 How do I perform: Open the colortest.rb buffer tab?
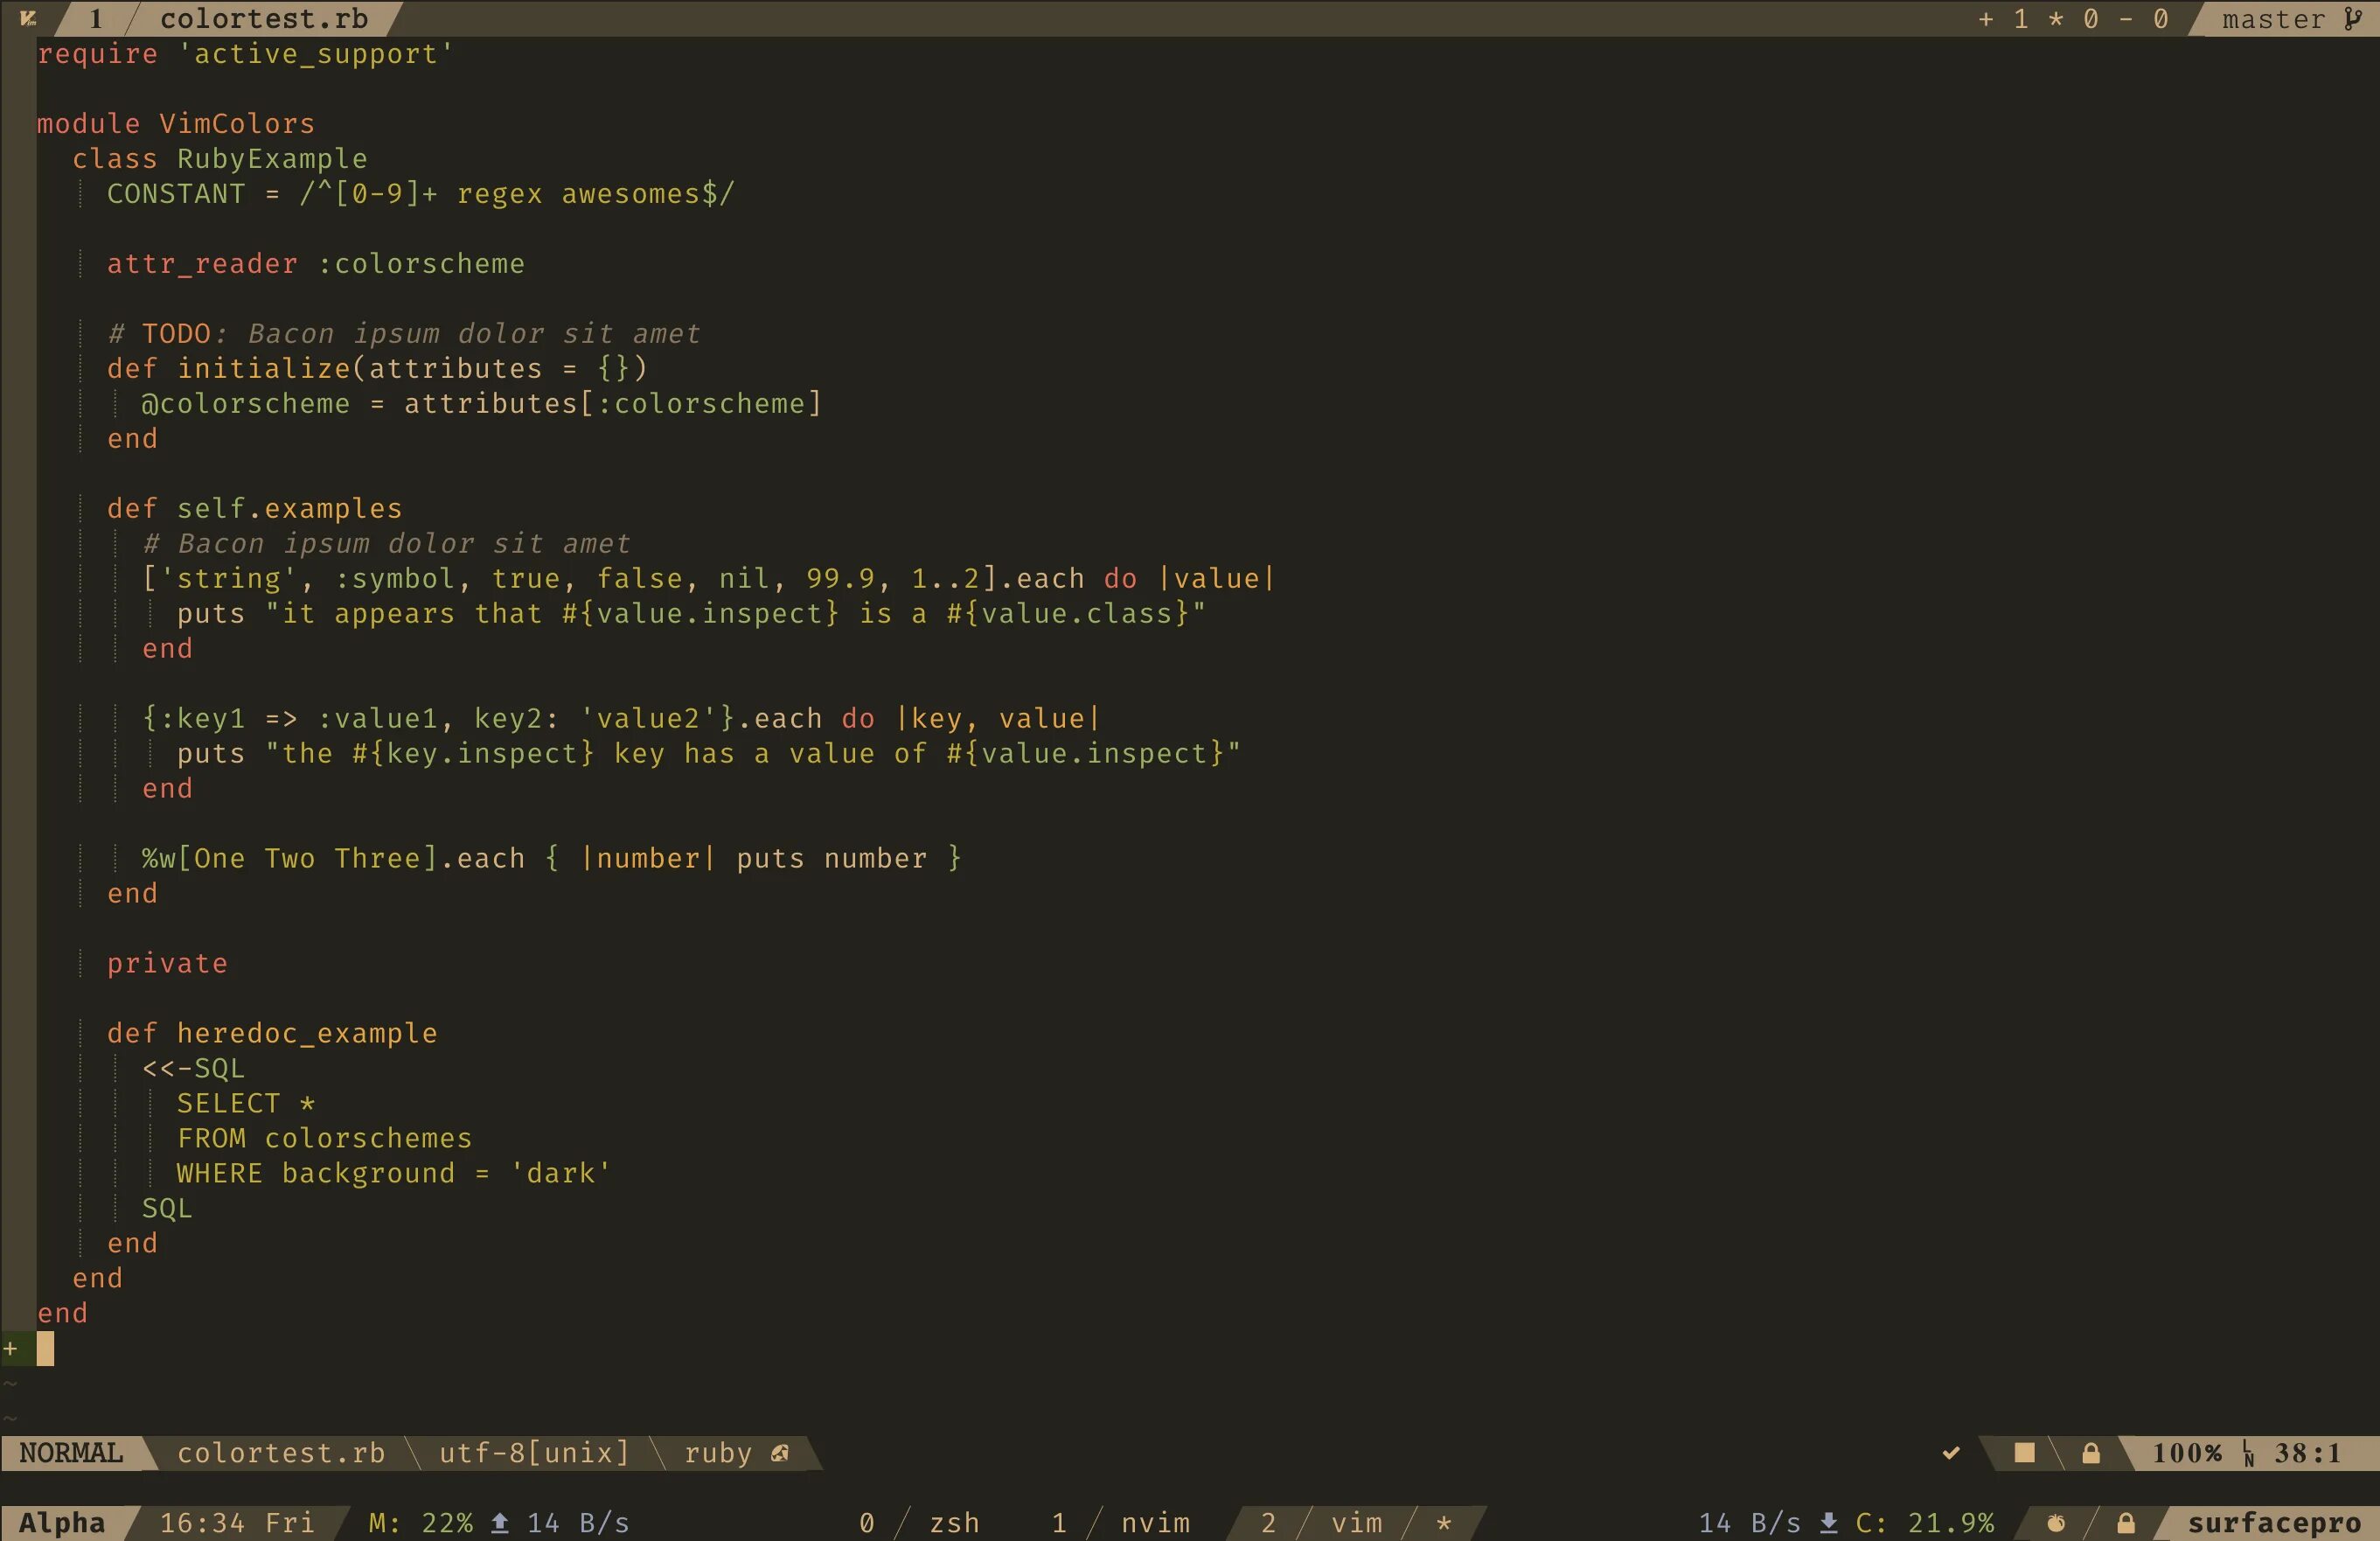[264, 19]
